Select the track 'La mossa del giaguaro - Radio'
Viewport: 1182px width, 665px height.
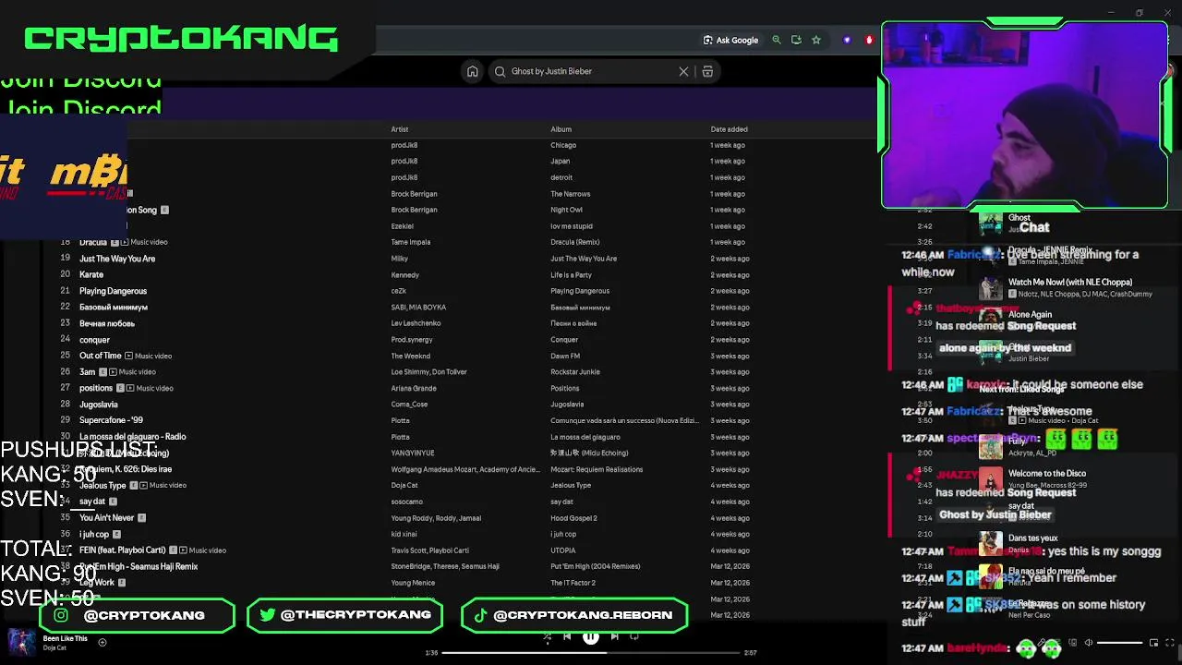click(x=133, y=437)
